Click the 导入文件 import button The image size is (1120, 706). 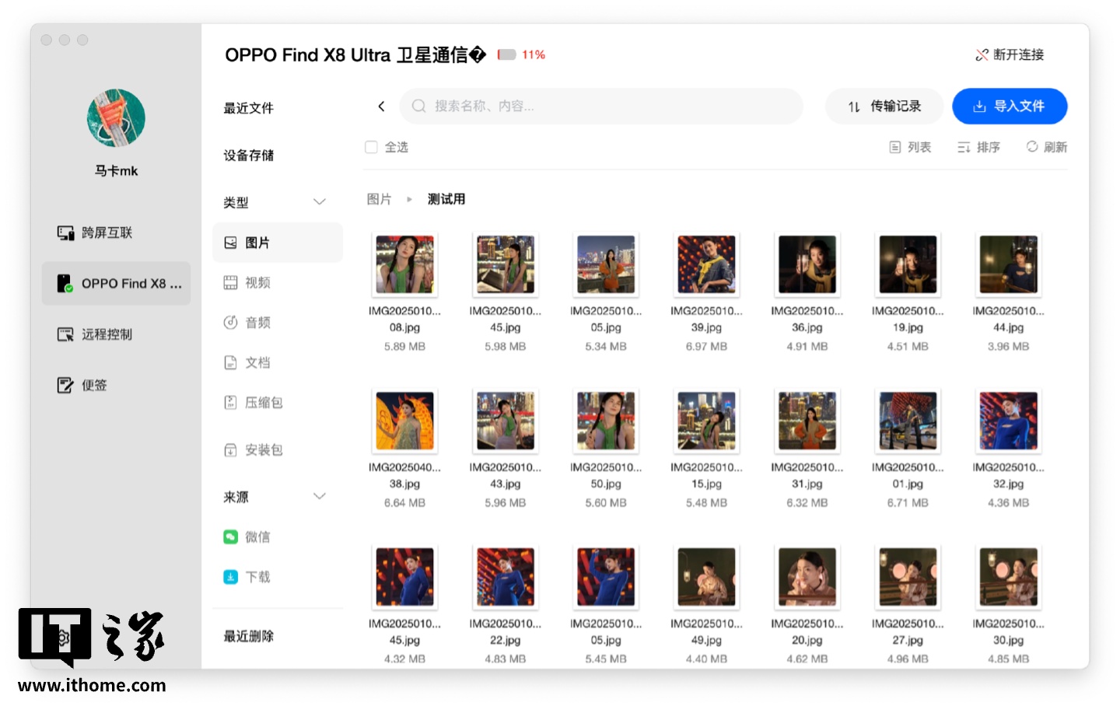(1009, 107)
